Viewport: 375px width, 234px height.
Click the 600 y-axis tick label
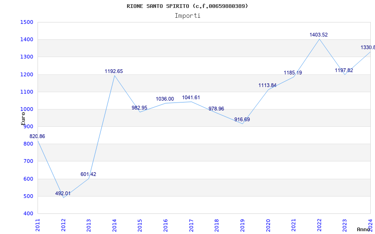point(28,179)
